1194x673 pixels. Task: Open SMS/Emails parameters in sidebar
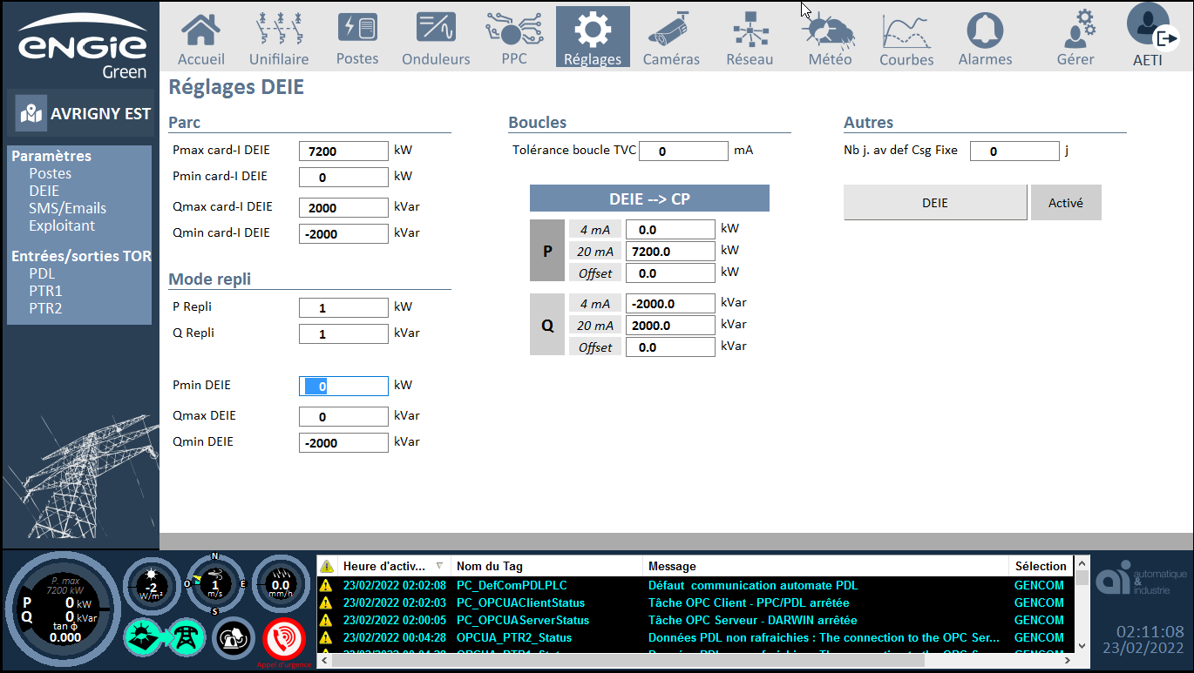coord(67,208)
